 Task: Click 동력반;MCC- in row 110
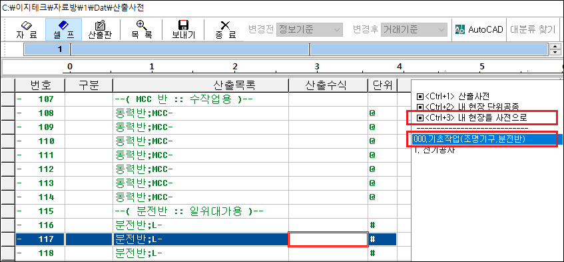(x=144, y=141)
